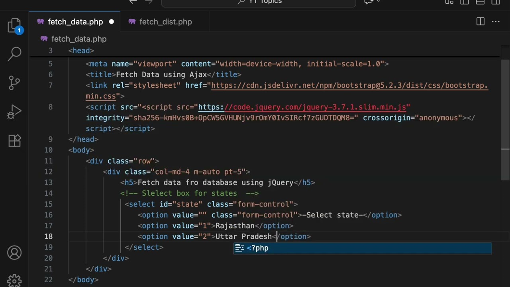Click the '-Select state-' option text
510x287 pixels.
[334, 215]
